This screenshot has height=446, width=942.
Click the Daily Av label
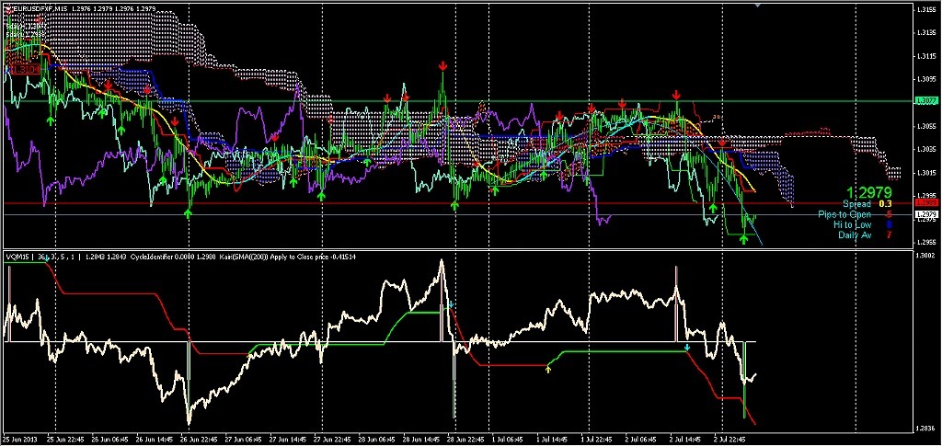[x=855, y=234]
